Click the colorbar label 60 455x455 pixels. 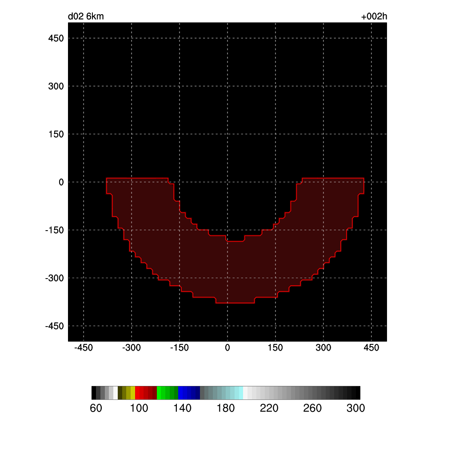(x=96, y=409)
